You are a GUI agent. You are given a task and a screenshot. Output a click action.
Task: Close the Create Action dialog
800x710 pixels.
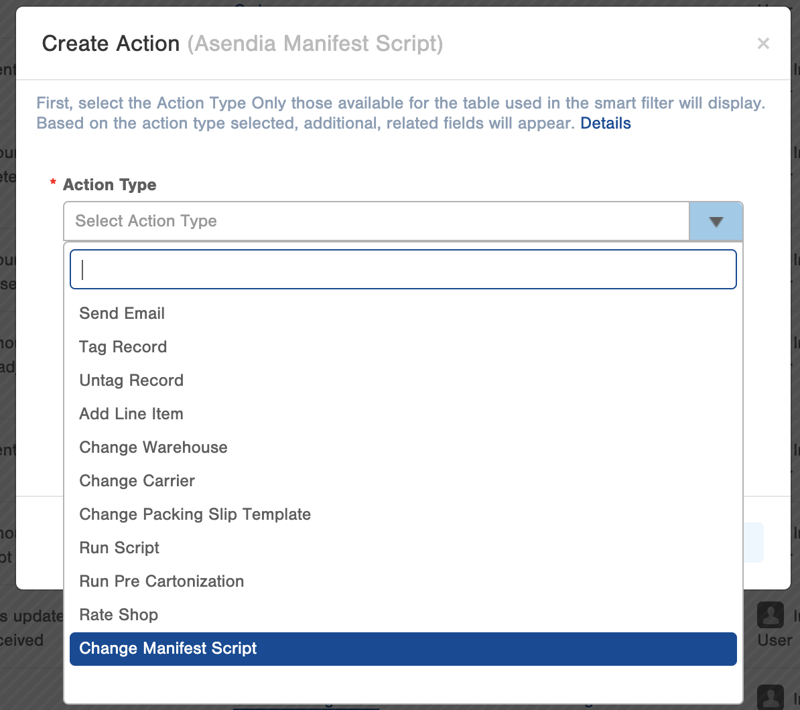click(x=763, y=44)
